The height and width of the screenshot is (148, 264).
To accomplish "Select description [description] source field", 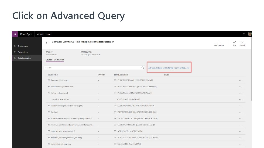I will (x=61, y=144).
